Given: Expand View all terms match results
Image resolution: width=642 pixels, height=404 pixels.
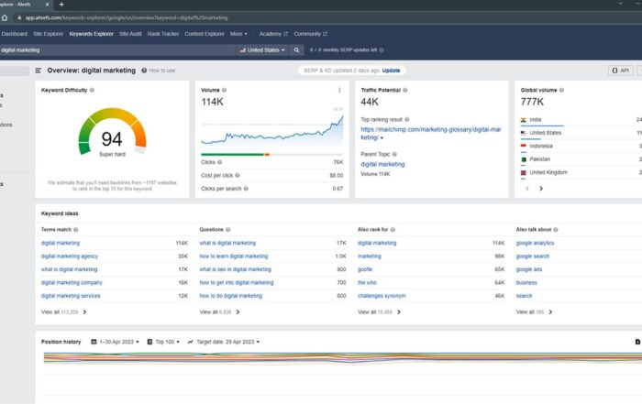Looking at the screenshot, I should [63, 312].
